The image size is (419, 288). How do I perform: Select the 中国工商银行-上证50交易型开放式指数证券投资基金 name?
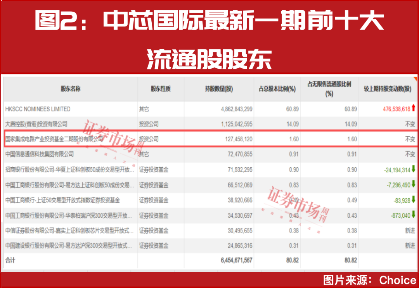click(62, 200)
